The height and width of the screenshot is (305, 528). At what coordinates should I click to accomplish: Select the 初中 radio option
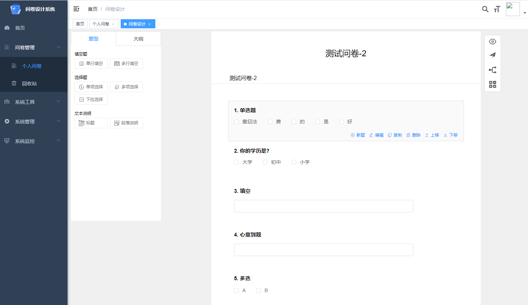pyautogui.click(x=265, y=162)
